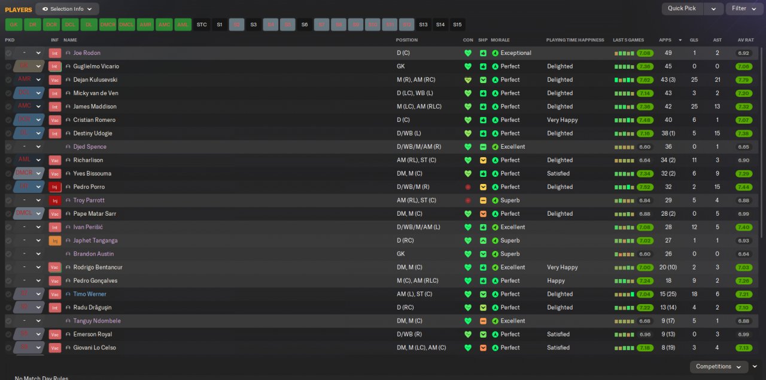The image size is (766, 380).
Task: Click the morale icon for Rodrigo Bentancur
Action: coord(495,268)
